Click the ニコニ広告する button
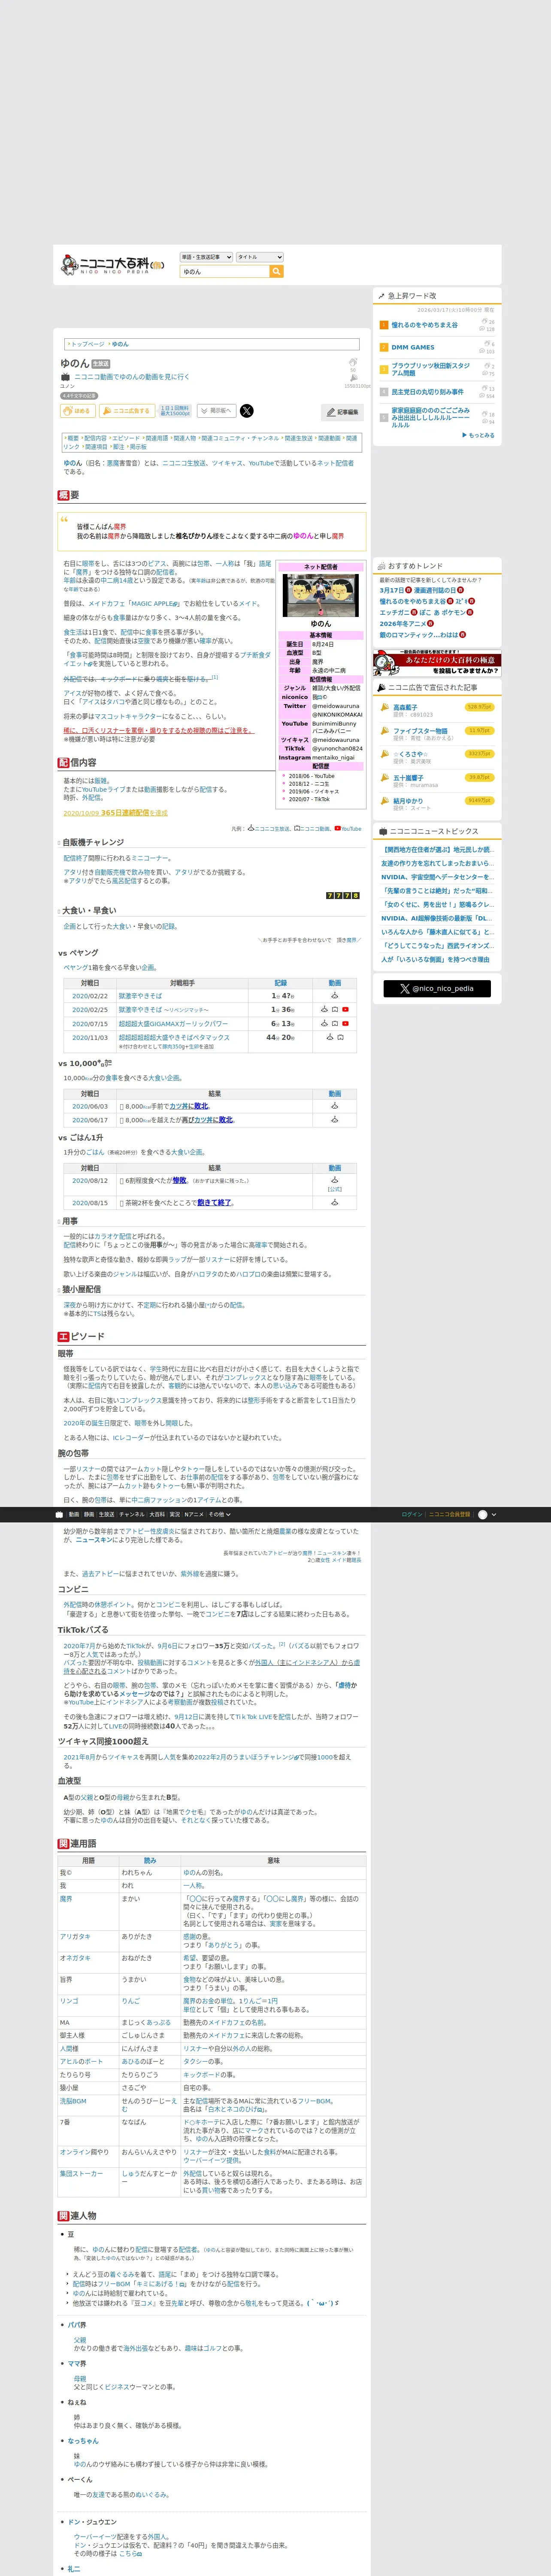 [127, 411]
